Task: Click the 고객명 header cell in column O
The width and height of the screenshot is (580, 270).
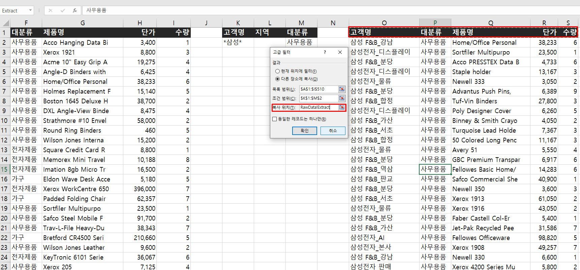Action: [384, 32]
